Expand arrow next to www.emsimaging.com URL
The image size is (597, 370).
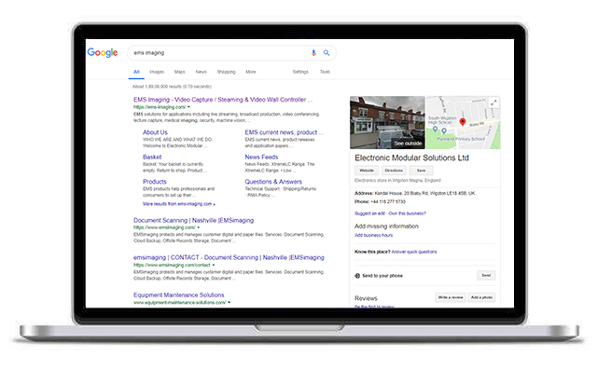(x=199, y=227)
